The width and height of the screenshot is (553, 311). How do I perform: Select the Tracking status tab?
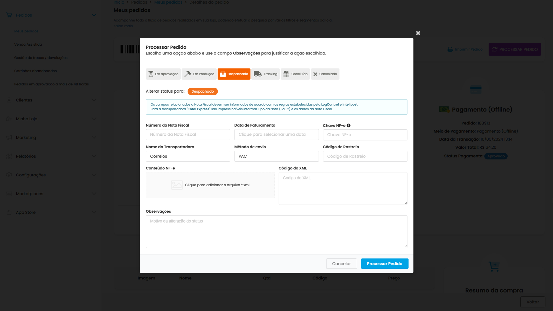[x=265, y=74]
